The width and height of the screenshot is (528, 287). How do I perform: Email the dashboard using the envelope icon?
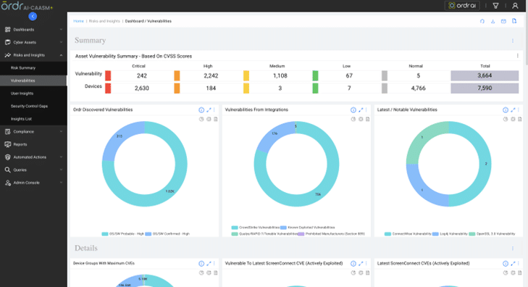click(503, 21)
